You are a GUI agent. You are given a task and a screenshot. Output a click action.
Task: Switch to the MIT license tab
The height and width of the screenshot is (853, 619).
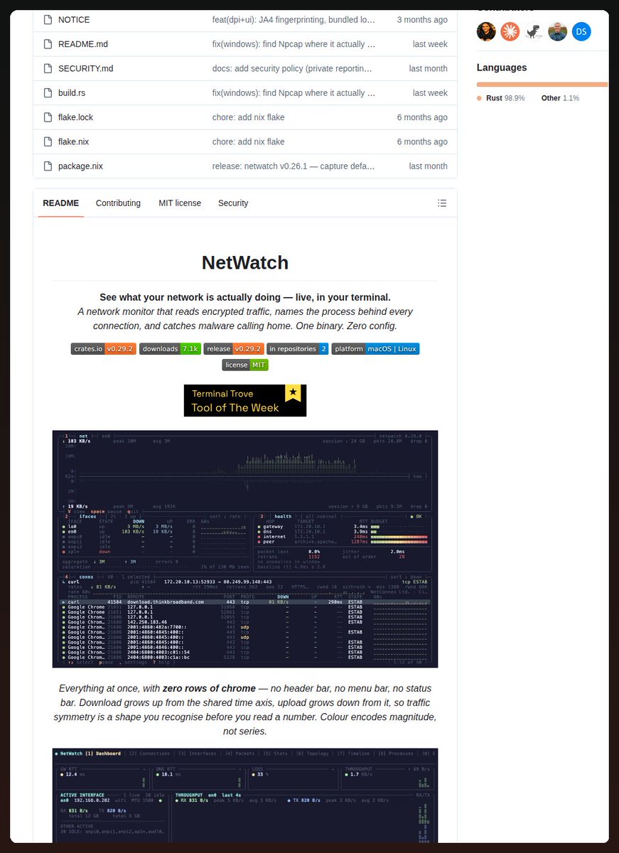[x=180, y=203]
